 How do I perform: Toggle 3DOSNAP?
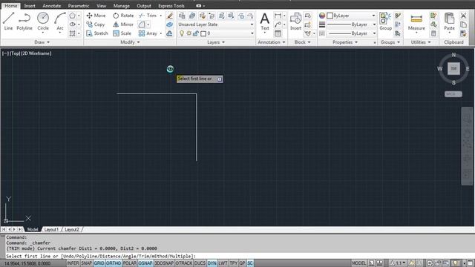coord(164,263)
